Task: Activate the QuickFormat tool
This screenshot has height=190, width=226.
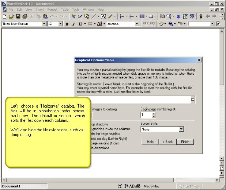Action: pos(73,16)
